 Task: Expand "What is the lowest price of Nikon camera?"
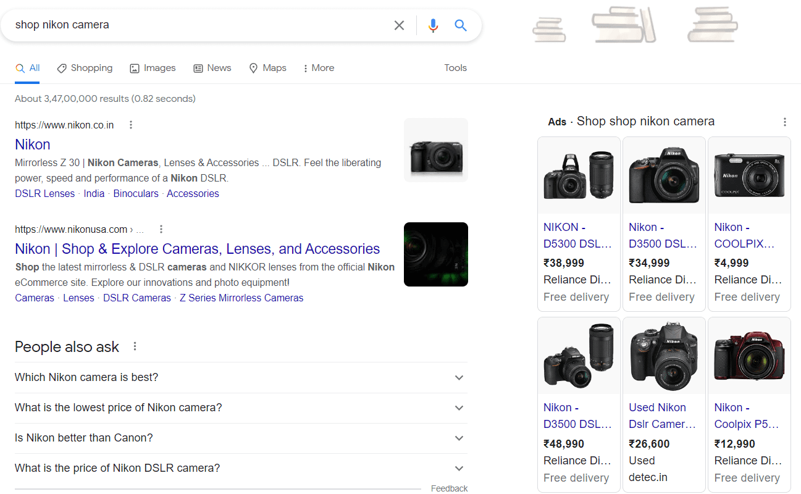click(x=458, y=408)
